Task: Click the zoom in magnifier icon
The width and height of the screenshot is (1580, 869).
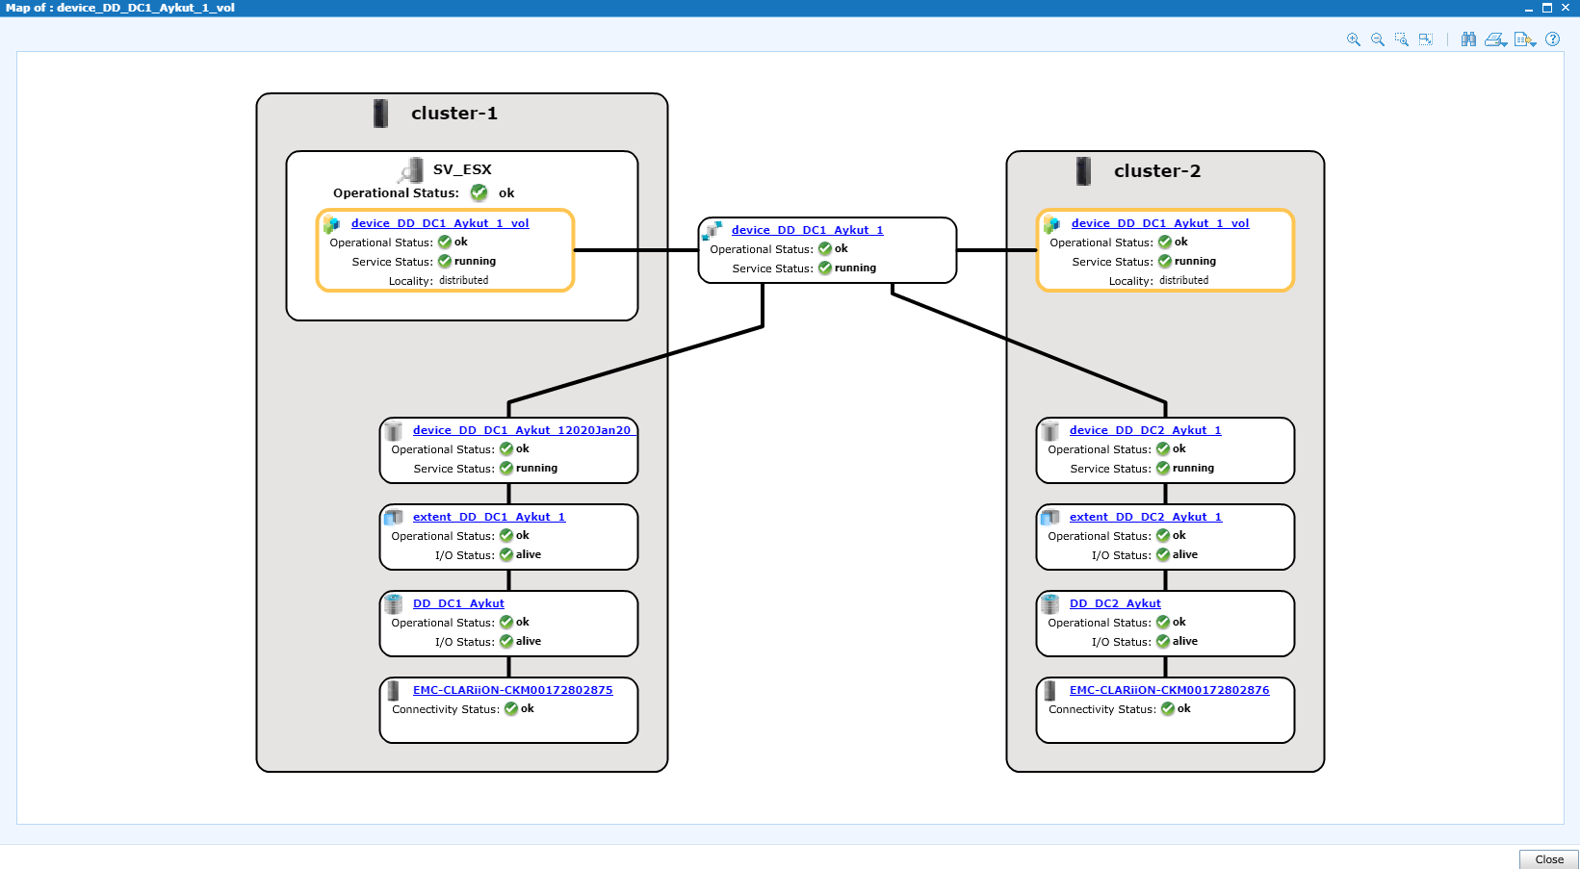Action: click(1354, 39)
